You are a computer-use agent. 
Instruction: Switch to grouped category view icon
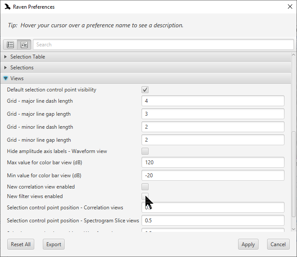pyautogui.click(x=24, y=45)
